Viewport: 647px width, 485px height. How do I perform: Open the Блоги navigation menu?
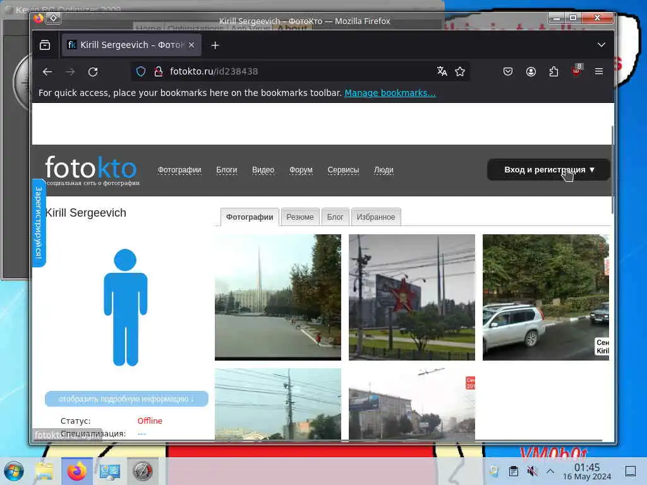point(227,170)
